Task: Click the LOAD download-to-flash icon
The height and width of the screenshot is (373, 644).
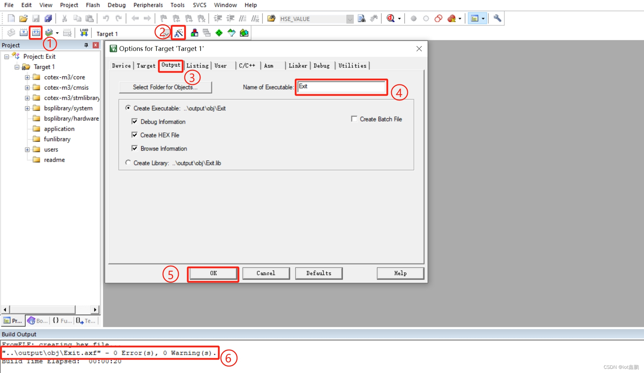Action: point(84,33)
